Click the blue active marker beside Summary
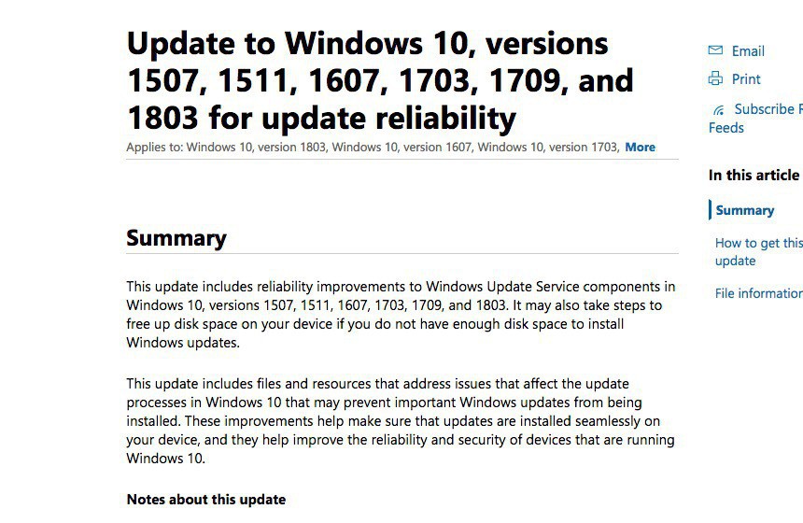The height and width of the screenshot is (523, 803). coord(710,210)
